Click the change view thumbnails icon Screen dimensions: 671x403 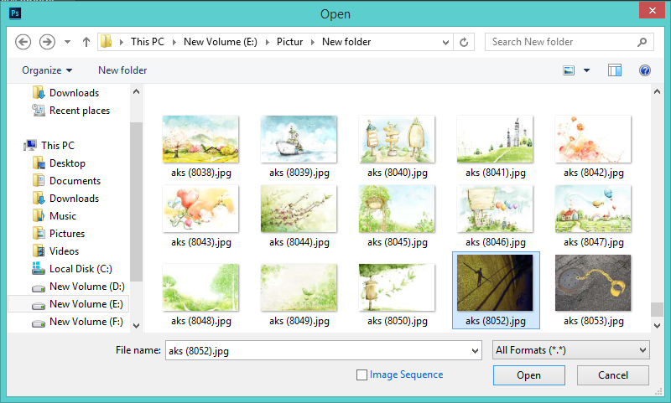[569, 70]
